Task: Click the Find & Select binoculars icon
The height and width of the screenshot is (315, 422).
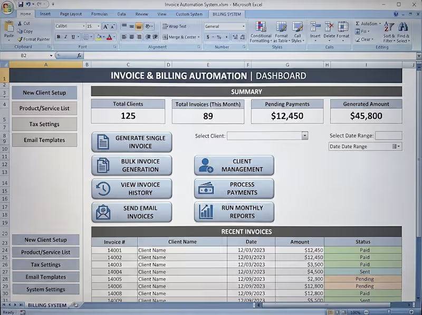Action: [x=403, y=27]
